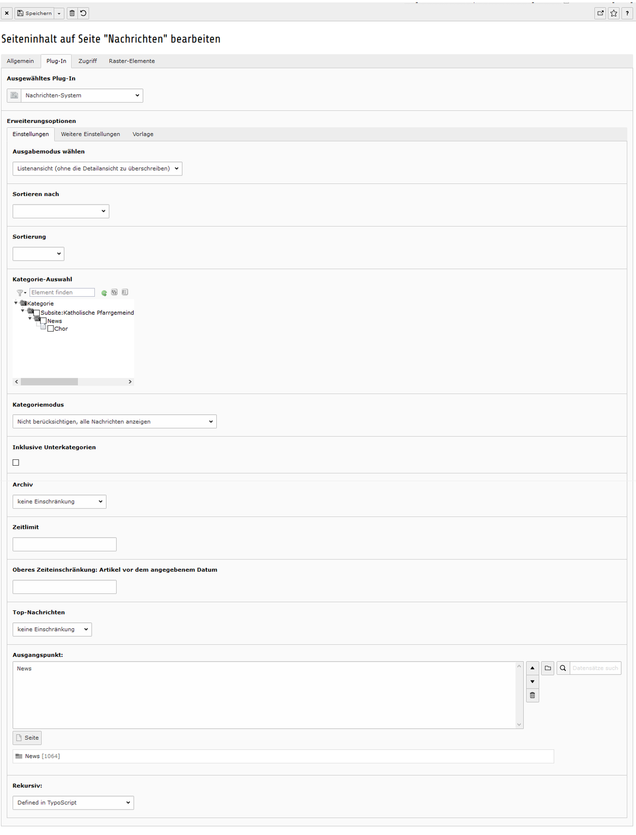Click the Speichern button
636x835 pixels.
[x=34, y=13]
